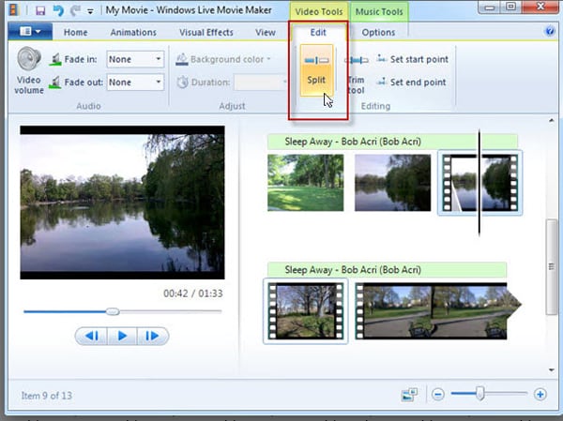Click the playhead marker line on the storyboard
This screenshot has height=421, width=563.
click(x=479, y=183)
